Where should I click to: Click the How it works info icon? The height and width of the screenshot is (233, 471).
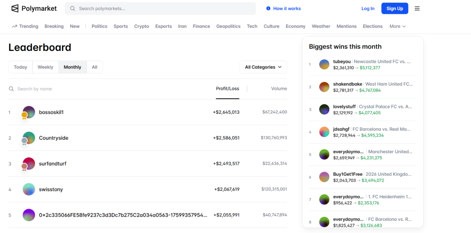(x=268, y=8)
